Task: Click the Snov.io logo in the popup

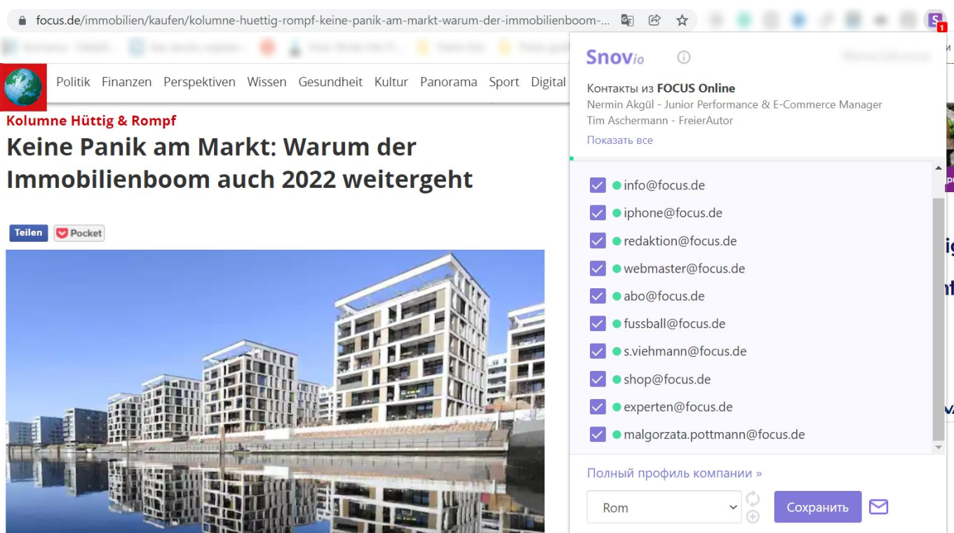Action: click(615, 58)
